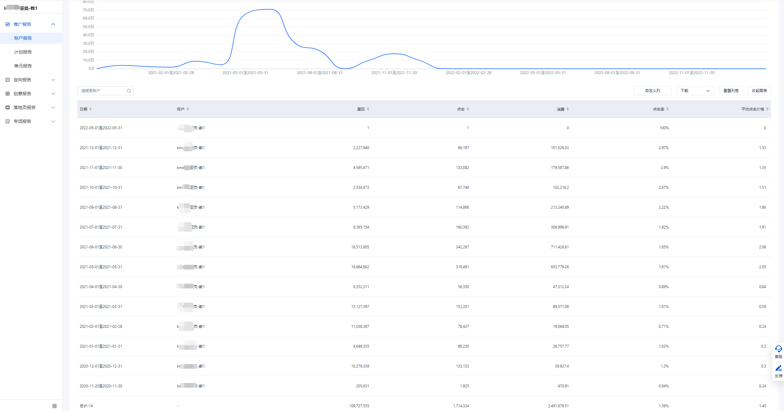This screenshot has width=784, height=411.
Task: Click the 自定义列 button
Action: pyautogui.click(x=652, y=91)
